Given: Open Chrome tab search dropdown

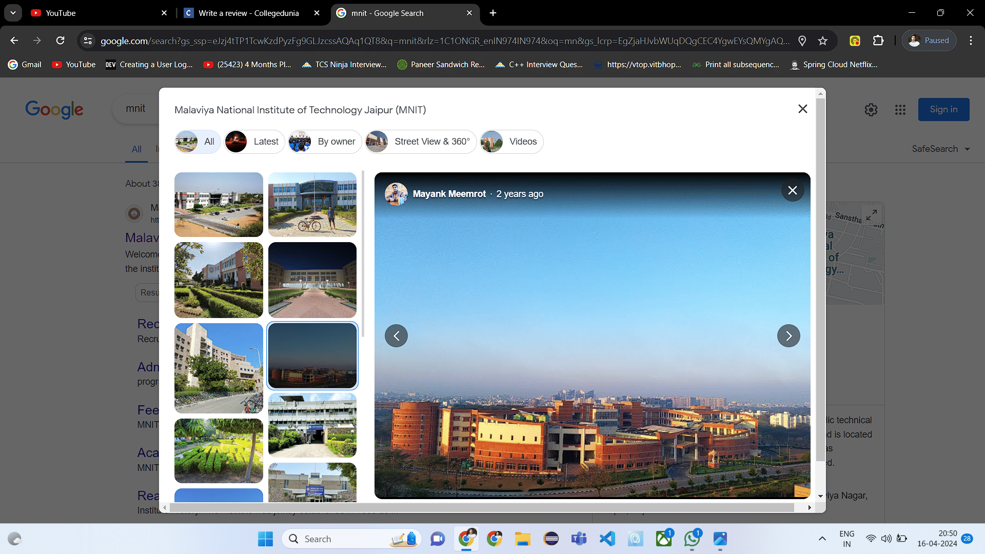Looking at the screenshot, I should [13, 13].
